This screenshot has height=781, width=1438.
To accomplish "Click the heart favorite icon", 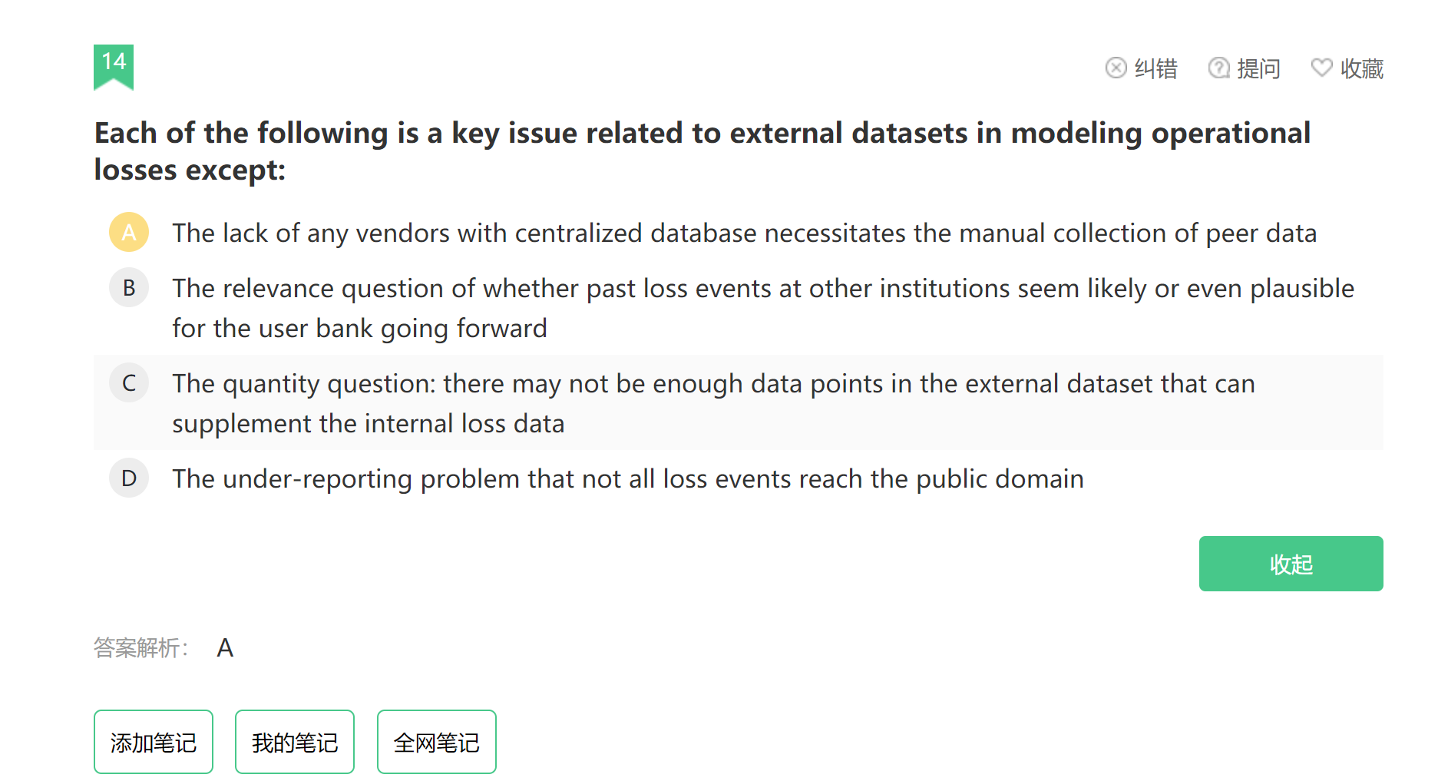I will [1321, 68].
